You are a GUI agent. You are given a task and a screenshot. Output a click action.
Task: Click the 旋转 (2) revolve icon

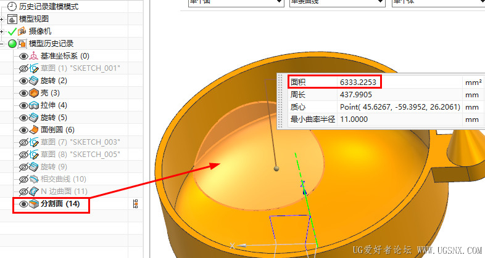pos(34,81)
